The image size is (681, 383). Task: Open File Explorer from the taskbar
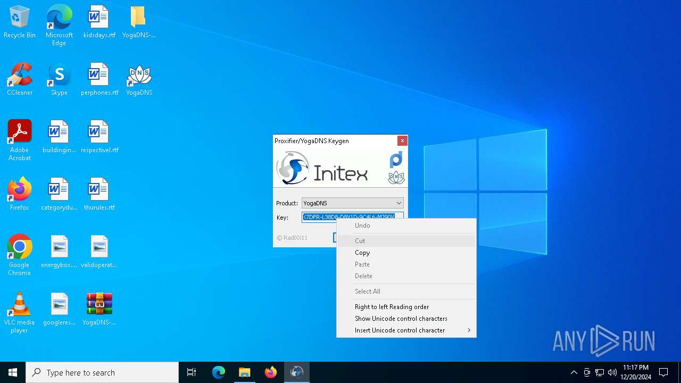(245, 372)
